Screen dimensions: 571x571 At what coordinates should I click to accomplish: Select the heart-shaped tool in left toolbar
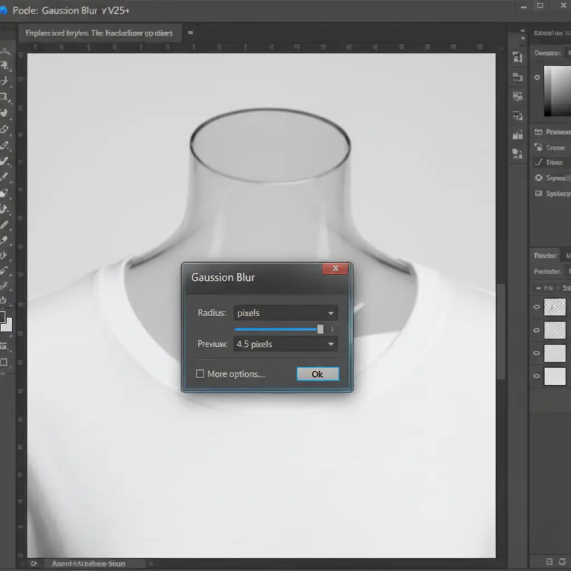coord(4,113)
